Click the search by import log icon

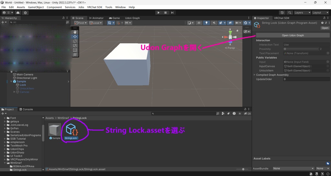234,114
